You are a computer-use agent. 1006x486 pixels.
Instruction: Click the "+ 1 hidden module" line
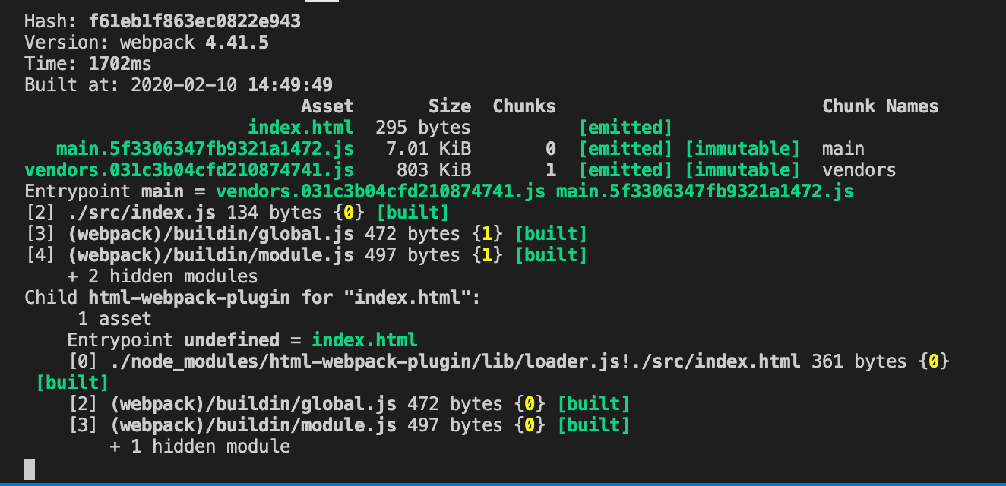tap(199, 447)
